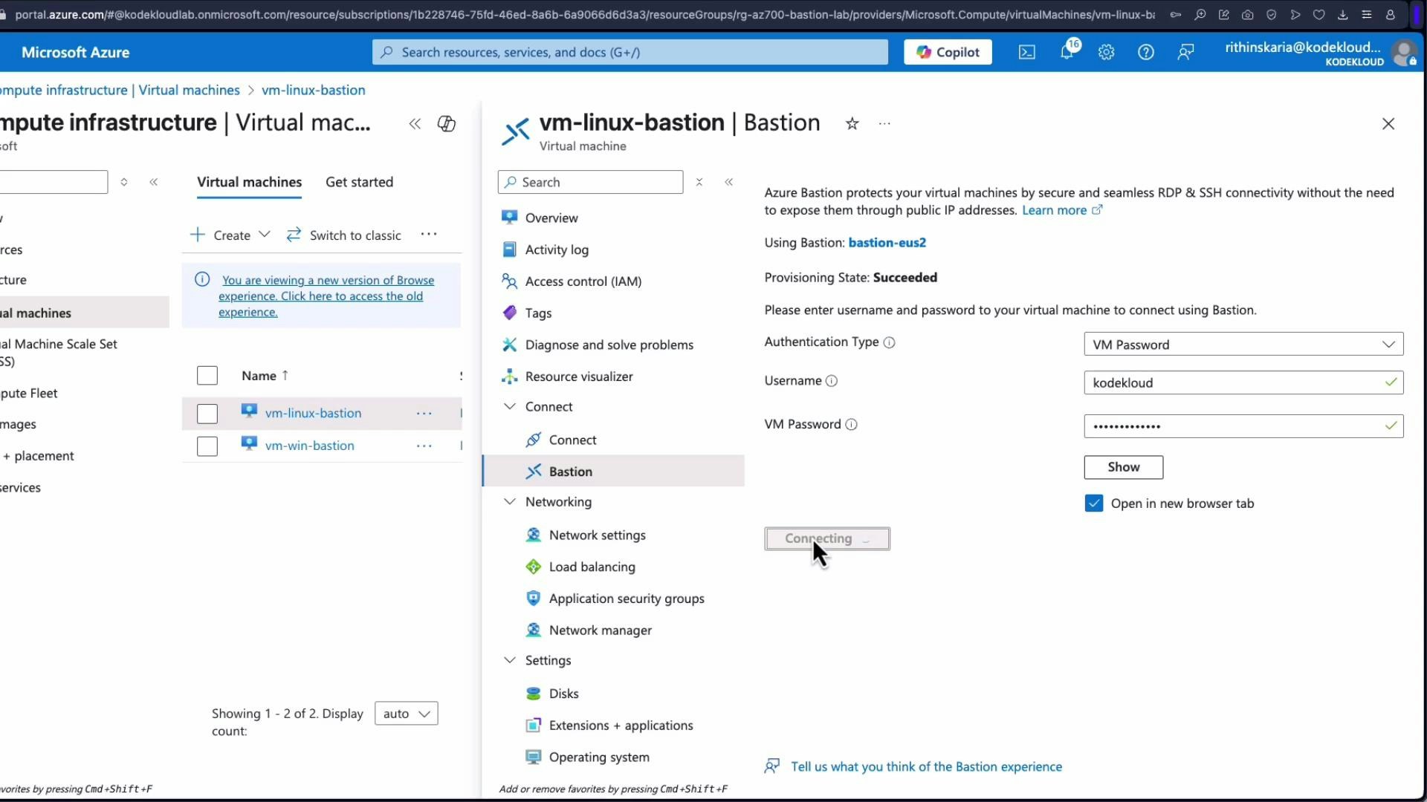Image resolution: width=1427 pixels, height=802 pixels.
Task: Open Azure notifications bell
Action: point(1068,52)
